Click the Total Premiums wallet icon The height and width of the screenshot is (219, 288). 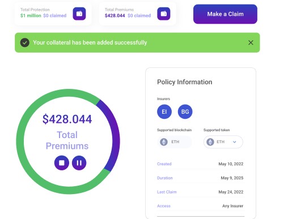[x=164, y=14]
